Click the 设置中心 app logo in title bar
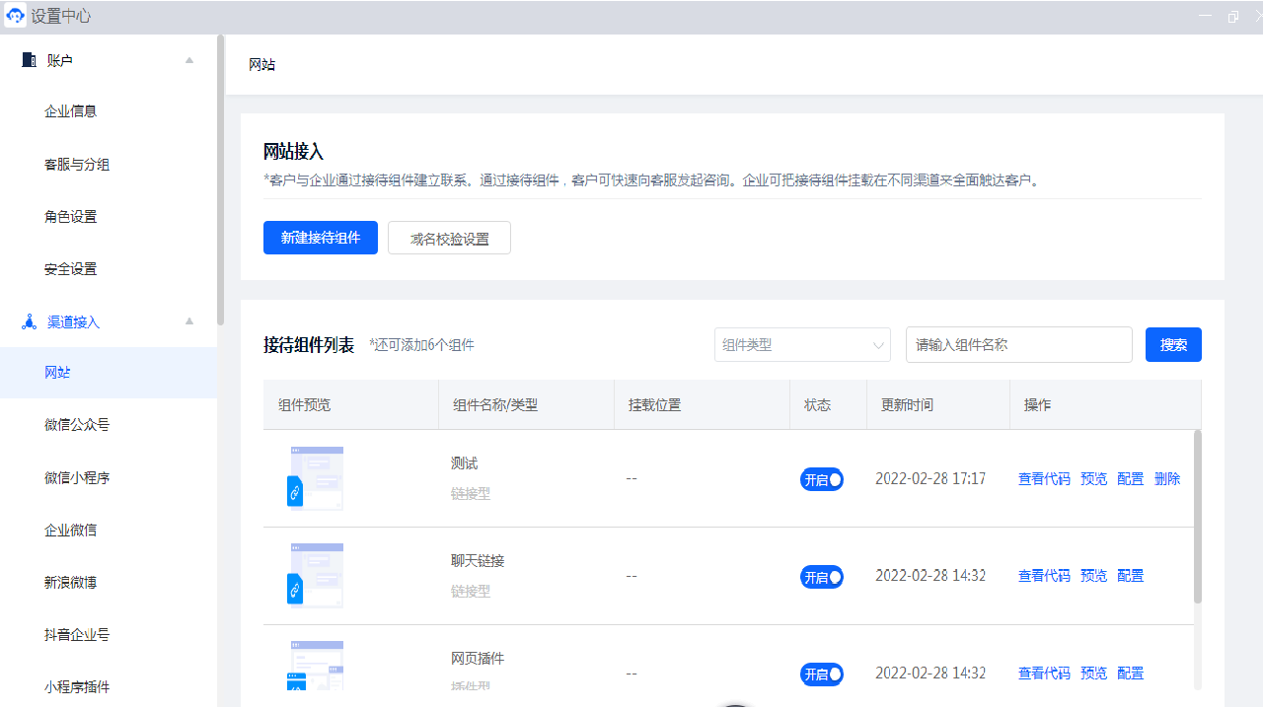The width and height of the screenshot is (1263, 710). (x=14, y=16)
